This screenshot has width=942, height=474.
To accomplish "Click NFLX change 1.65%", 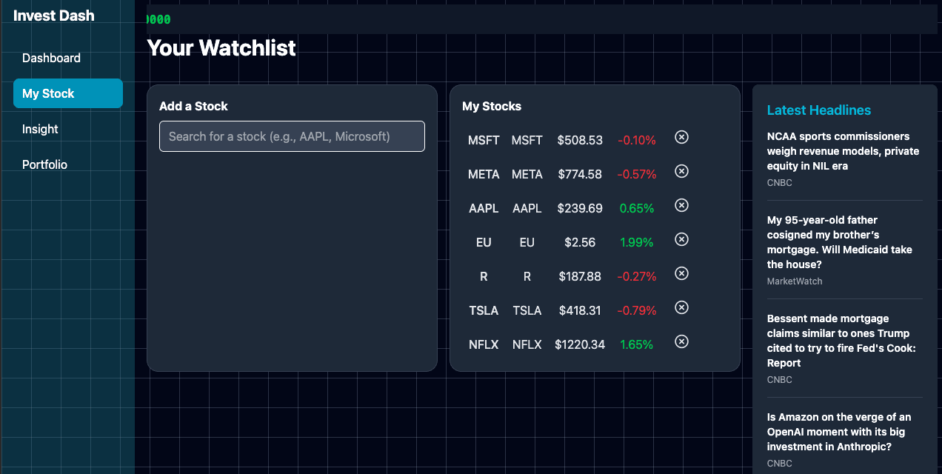I will tap(637, 344).
